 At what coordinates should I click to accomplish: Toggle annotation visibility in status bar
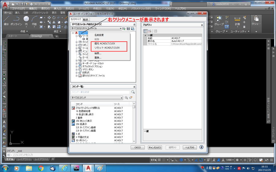(x=214, y=160)
